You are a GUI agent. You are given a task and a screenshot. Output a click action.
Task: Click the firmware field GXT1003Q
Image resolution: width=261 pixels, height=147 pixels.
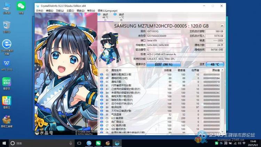pyautogui.click(x=164, y=31)
